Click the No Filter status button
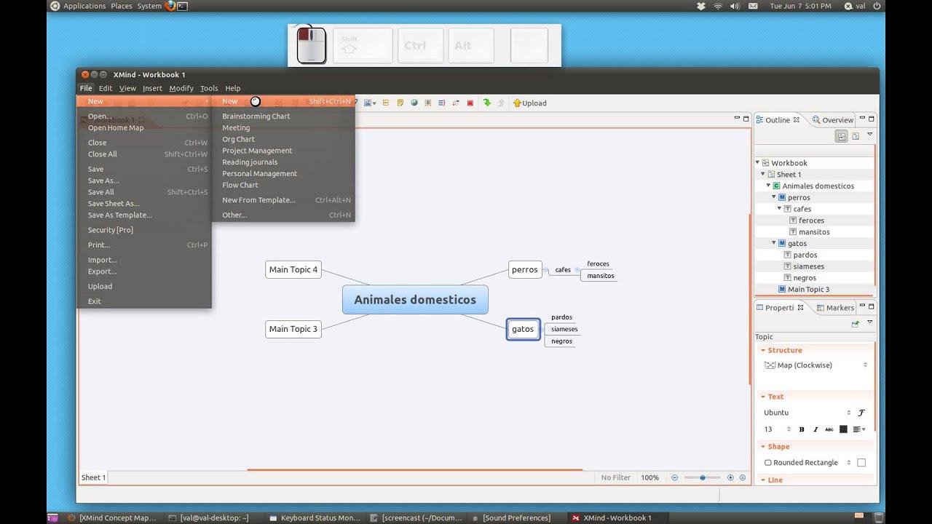This screenshot has width=932, height=524. (x=616, y=477)
